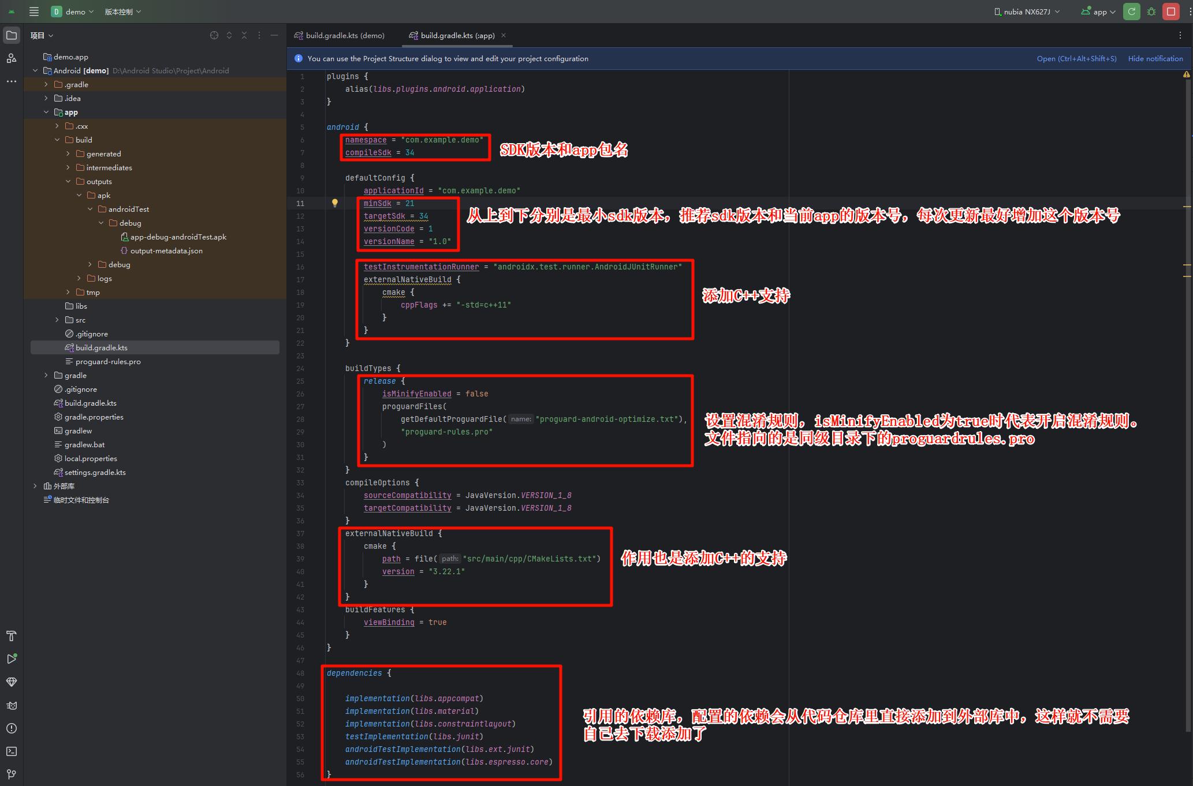Click the yellow intention lightbulb on line 11

[x=335, y=203]
